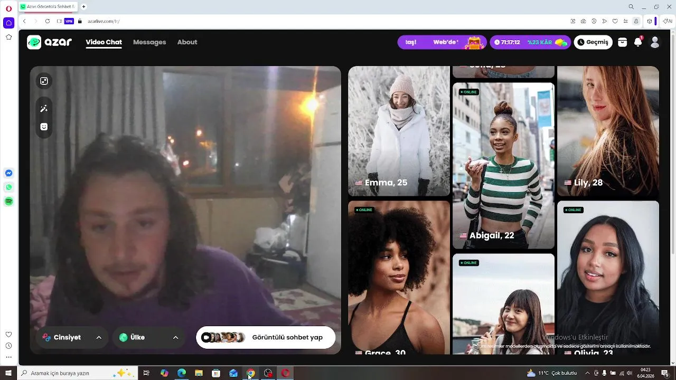
Task: Open the Geçmiş history button
Action: [593, 42]
